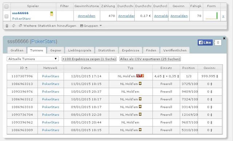Click PokerStars link in row 1093396962
The image size is (233, 141).
tap(51, 122)
